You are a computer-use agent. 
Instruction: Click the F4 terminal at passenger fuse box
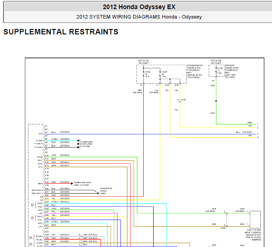click(141, 85)
